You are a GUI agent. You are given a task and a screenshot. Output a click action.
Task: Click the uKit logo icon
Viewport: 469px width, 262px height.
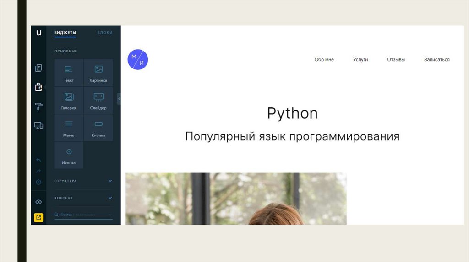point(38,32)
